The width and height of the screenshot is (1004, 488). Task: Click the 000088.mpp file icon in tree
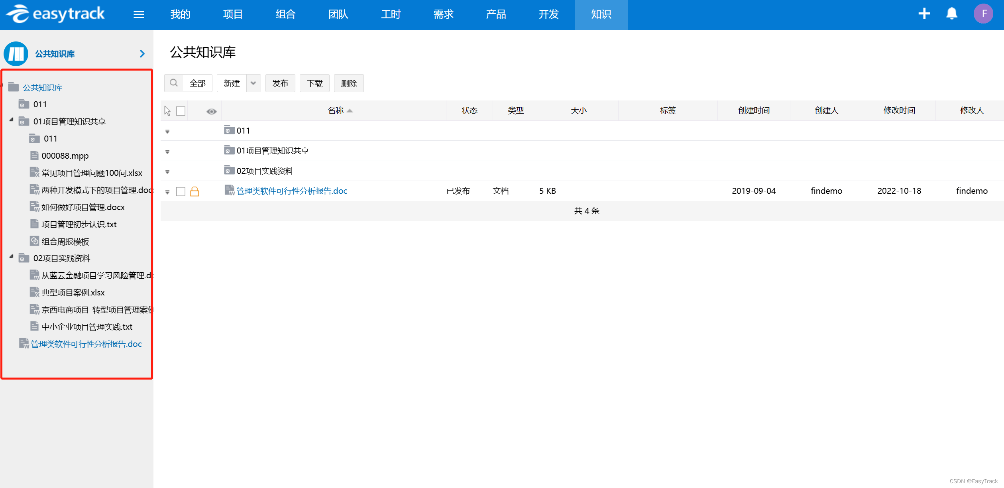point(35,155)
